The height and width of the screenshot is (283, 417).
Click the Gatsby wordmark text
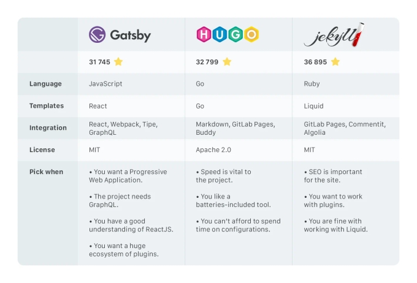coord(130,36)
